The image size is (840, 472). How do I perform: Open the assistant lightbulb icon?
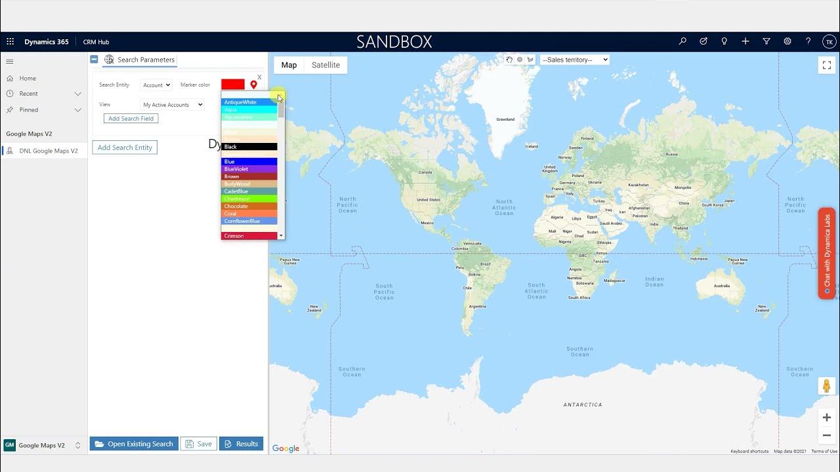pyautogui.click(x=724, y=41)
